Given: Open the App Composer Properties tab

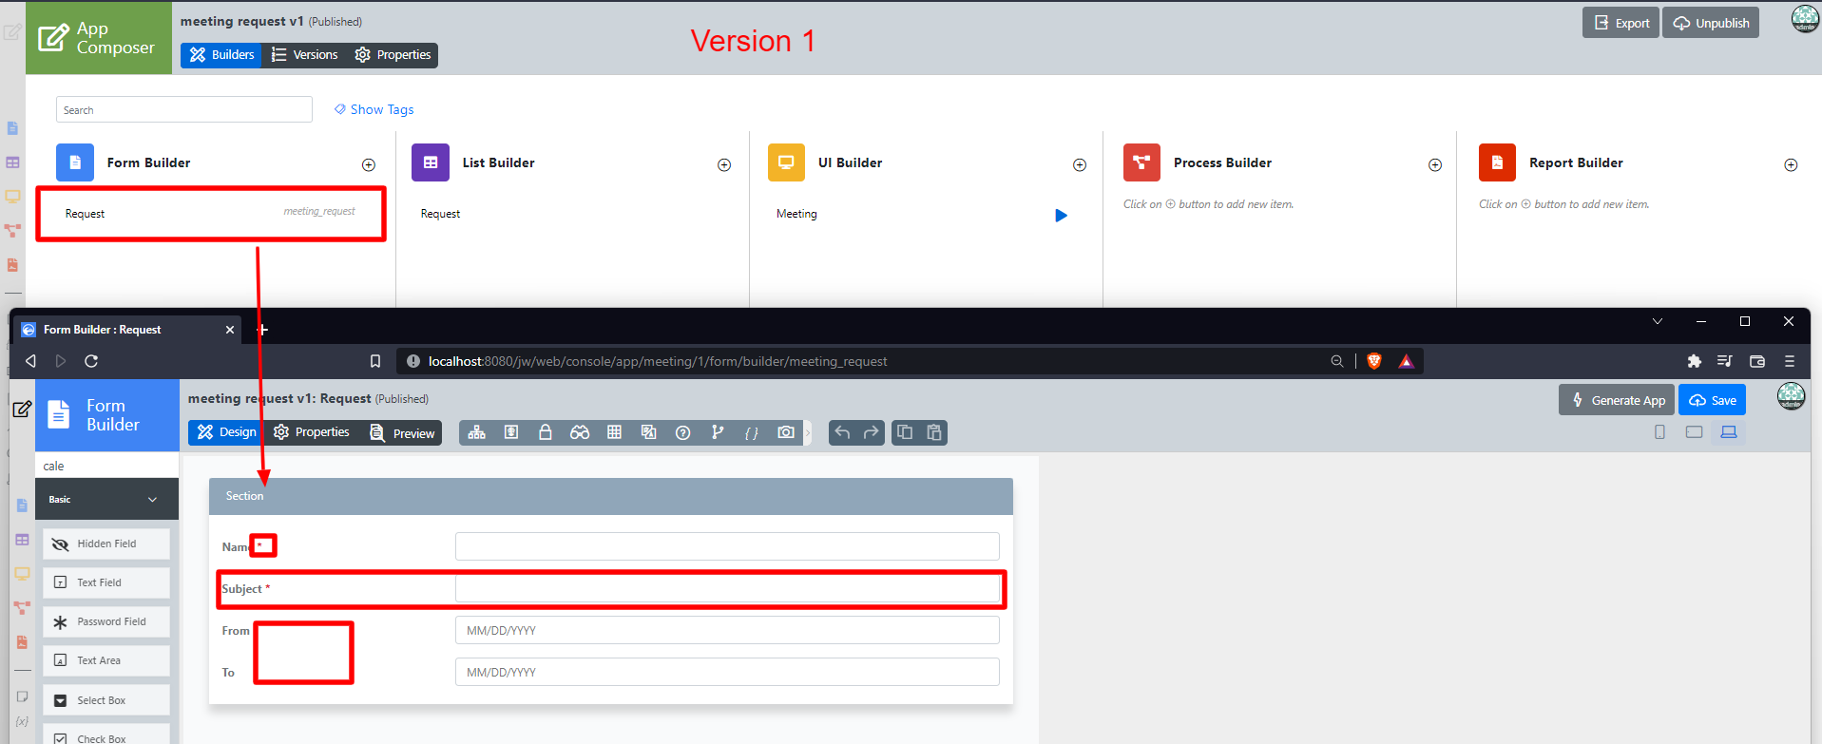Looking at the screenshot, I should pyautogui.click(x=393, y=55).
